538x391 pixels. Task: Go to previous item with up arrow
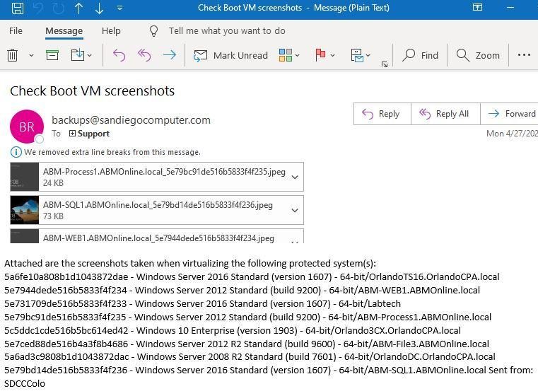pos(79,8)
